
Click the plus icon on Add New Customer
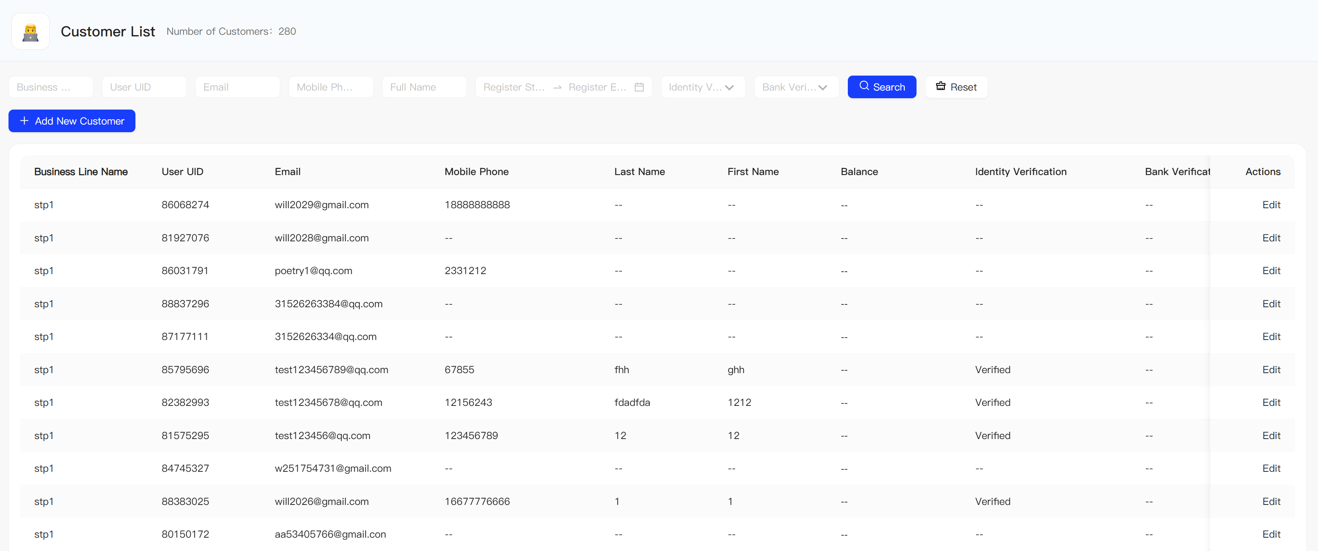tap(24, 121)
